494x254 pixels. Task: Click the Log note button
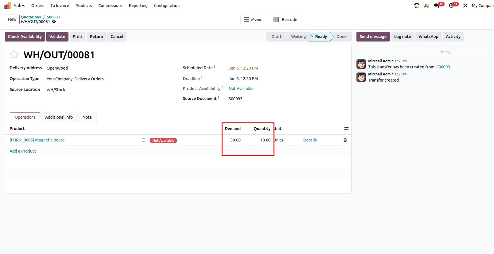tap(402, 37)
